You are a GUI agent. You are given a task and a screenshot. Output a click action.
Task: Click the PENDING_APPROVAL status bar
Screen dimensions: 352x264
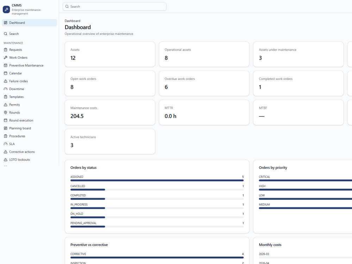(x=157, y=226)
